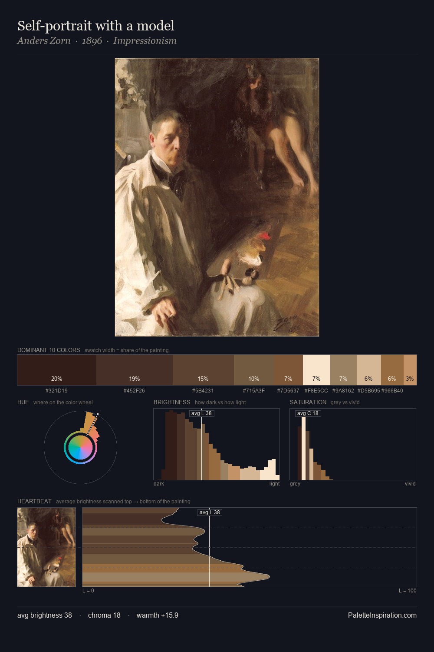
Task: Click the 'BRIGHTNESS' section heading
Action: click(172, 402)
